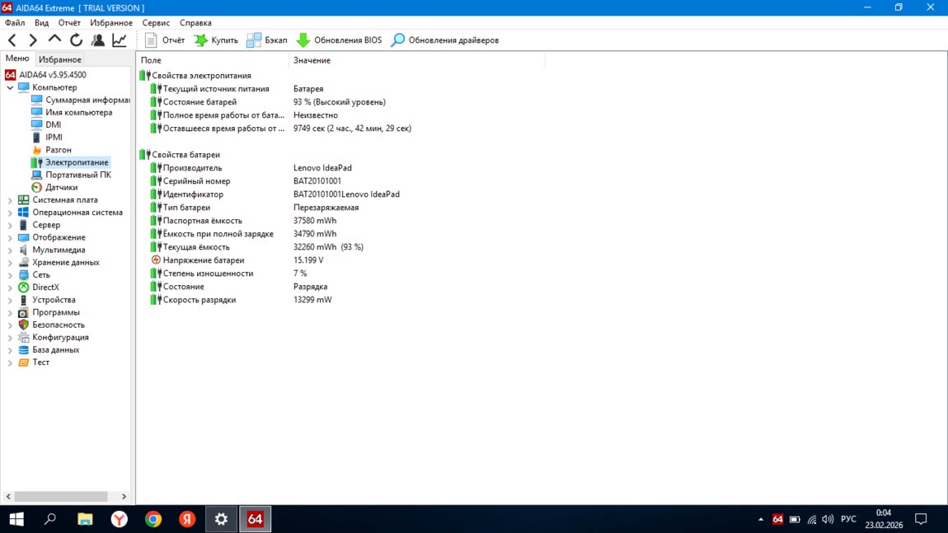This screenshot has height=533, width=948.
Task: Open the graph chart icon in toolbar
Action: coord(120,40)
